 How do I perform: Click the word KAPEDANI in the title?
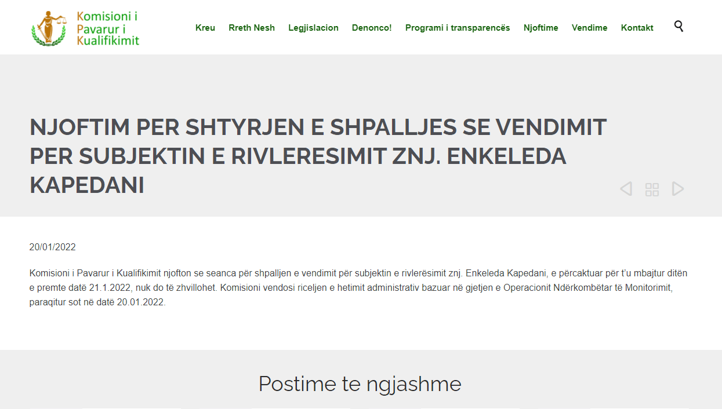point(86,185)
